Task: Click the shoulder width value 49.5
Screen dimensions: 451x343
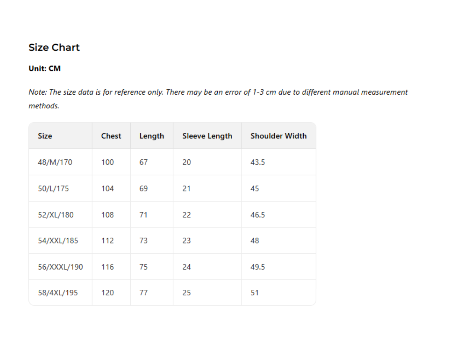Action: [x=258, y=267]
